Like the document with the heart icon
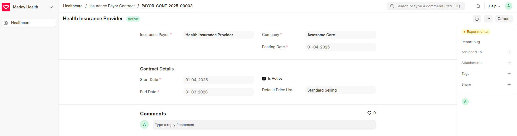 (x=369, y=113)
